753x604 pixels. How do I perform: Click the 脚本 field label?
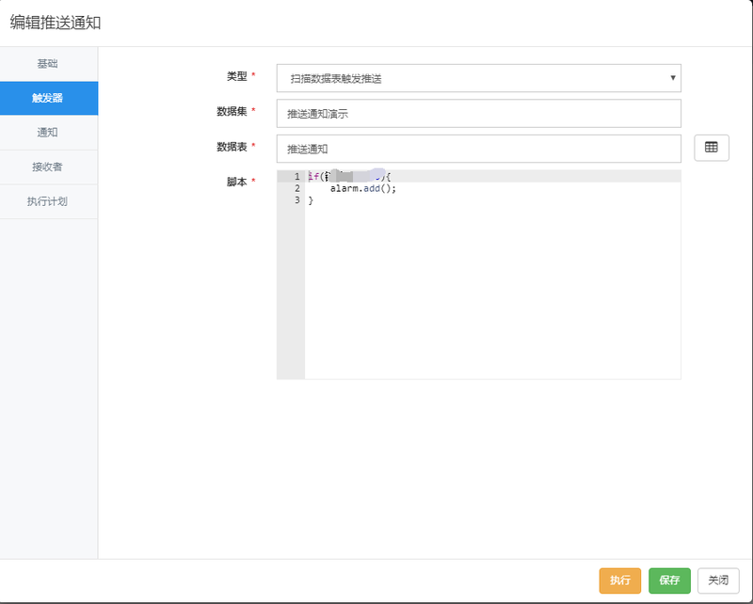pyautogui.click(x=236, y=182)
